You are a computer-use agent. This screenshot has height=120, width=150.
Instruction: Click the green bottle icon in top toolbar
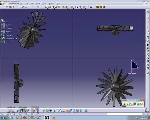pos(14,7)
